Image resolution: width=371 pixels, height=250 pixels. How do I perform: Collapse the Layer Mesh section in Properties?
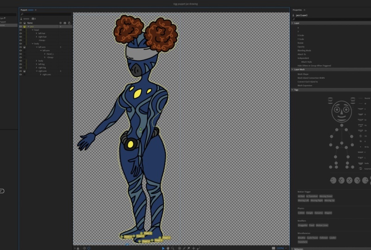click(x=293, y=69)
